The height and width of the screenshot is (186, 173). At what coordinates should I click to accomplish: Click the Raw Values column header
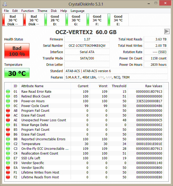tap(146, 86)
